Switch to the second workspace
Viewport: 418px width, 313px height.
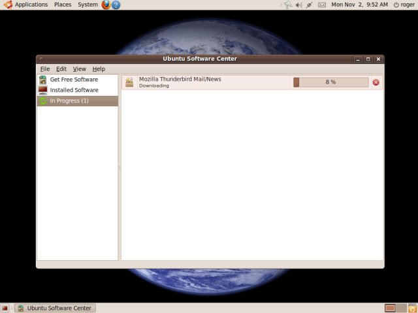click(401, 308)
